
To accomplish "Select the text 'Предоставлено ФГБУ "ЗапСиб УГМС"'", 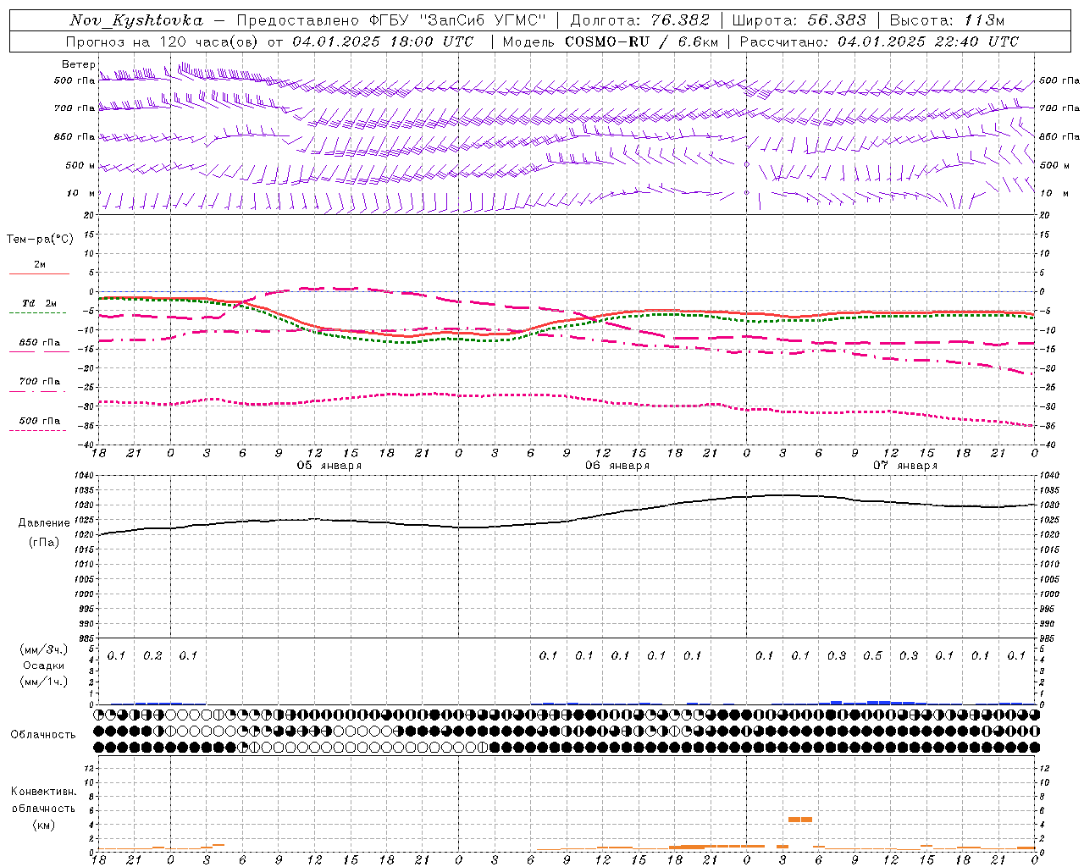I will pyautogui.click(x=390, y=20).
